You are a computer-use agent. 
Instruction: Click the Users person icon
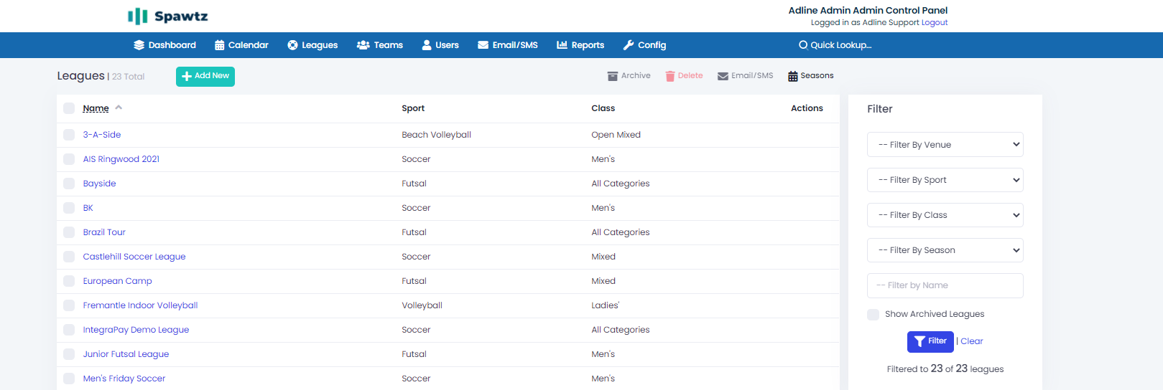coord(427,45)
